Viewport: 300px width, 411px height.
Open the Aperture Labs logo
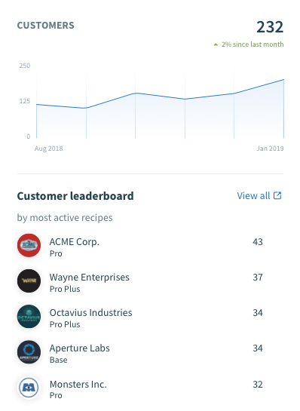(x=29, y=351)
